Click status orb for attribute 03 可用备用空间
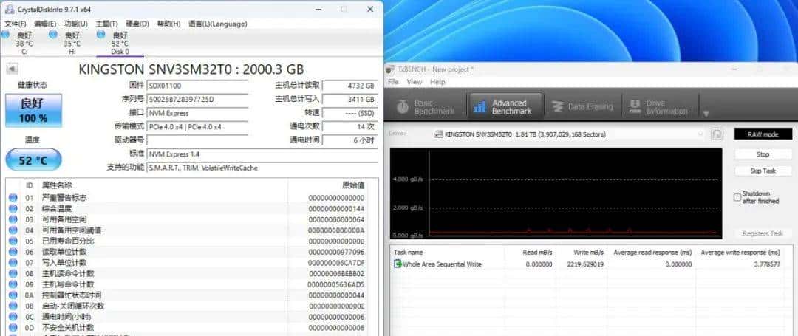 point(13,219)
